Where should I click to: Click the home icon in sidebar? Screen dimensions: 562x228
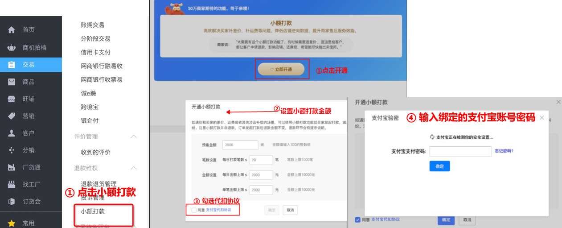click(x=12, y=30)
